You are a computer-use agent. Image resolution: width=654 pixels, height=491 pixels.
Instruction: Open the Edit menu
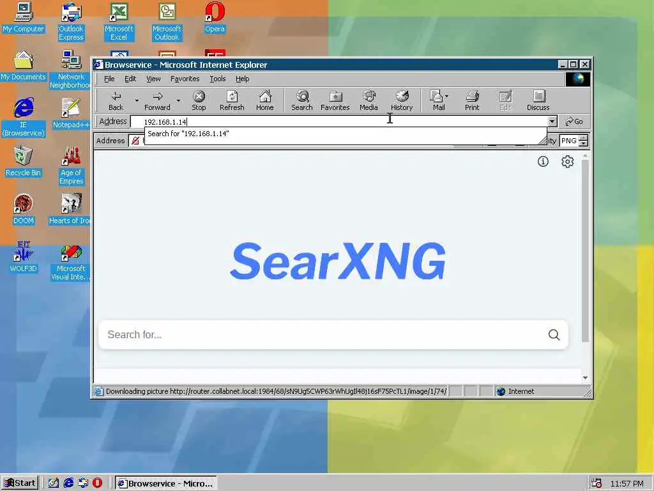coord(130,79)
